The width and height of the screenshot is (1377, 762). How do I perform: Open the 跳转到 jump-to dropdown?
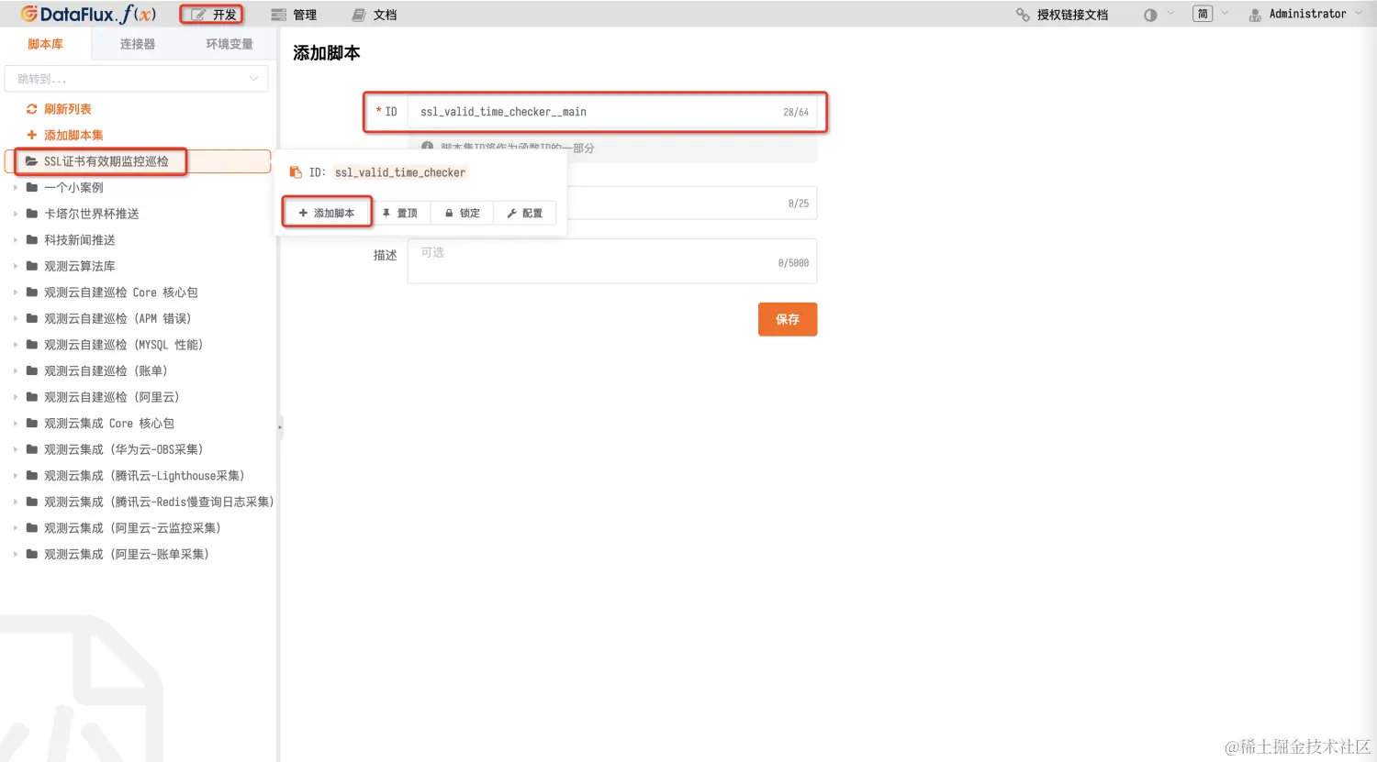pos(137,79)
